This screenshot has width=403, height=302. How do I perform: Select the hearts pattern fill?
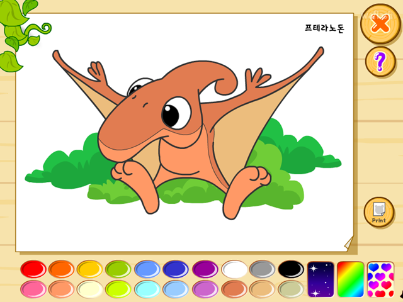(380, 279)
